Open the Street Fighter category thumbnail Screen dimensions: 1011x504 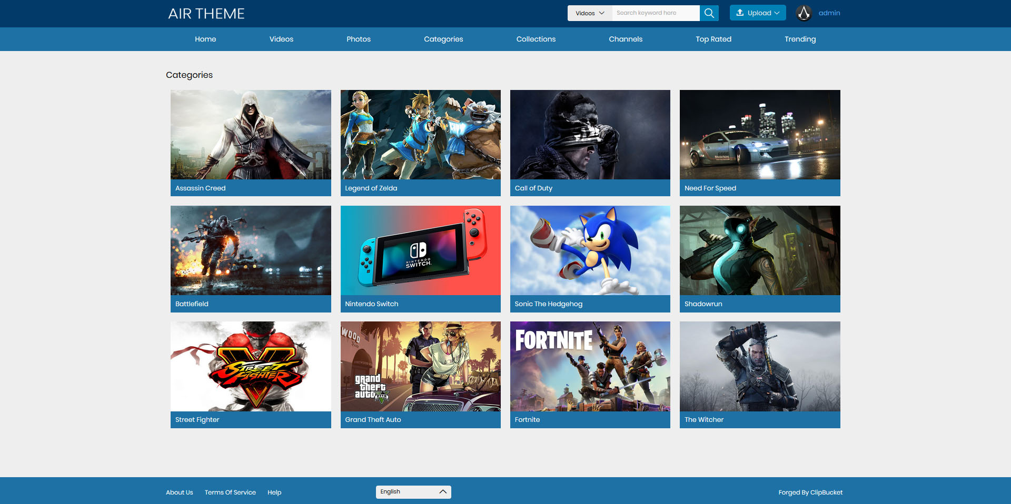251,366
